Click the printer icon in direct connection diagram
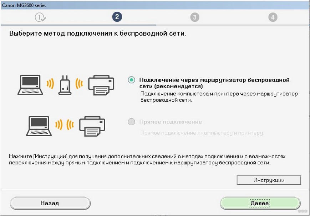The width and height of the screenshot is (310, 216). (92, 125)
